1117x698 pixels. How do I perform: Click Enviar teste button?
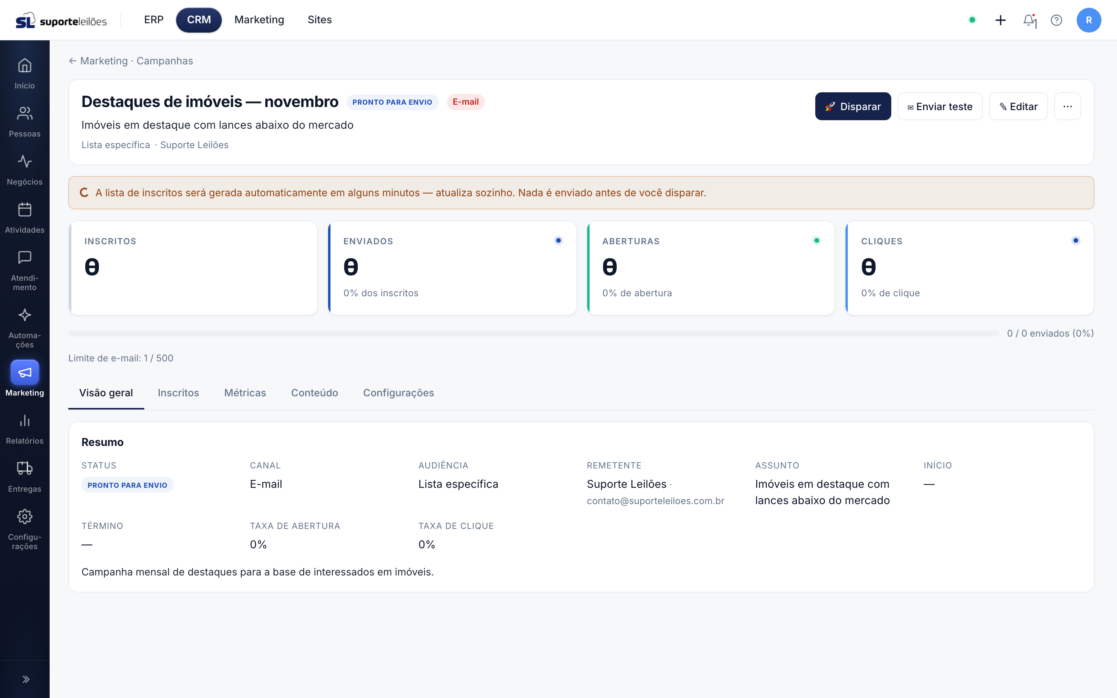[x=939, y=106]
